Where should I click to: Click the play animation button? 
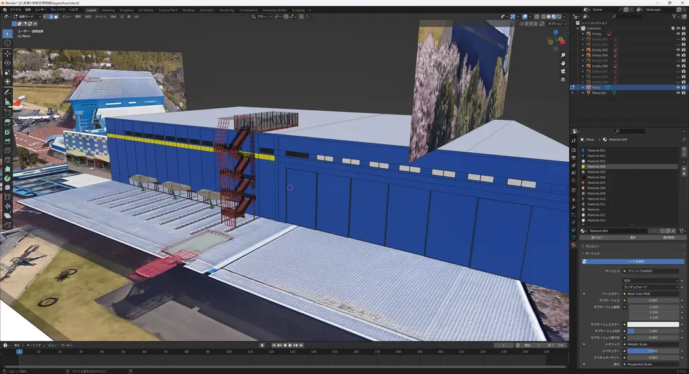[290, 345]
